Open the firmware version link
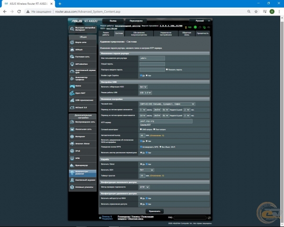The width and height of the screenshot is (284, 227). pyautogui.click(x=171, y=26)
